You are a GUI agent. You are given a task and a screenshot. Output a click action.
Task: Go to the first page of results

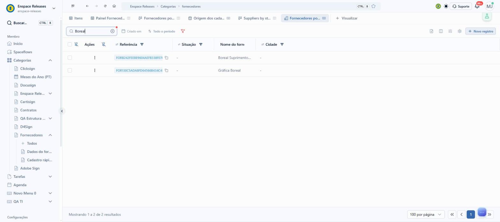[x=452, y=214]
